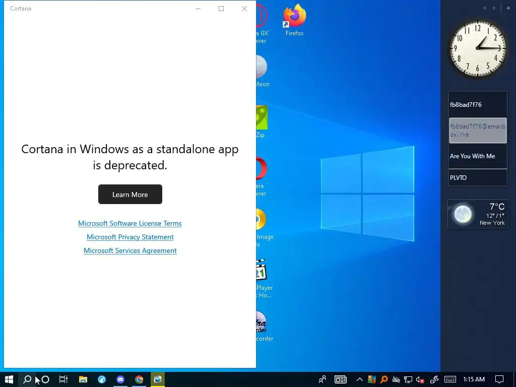Select the fb8bad7f76@emailboxi.live entry

[x=478, y=131]
